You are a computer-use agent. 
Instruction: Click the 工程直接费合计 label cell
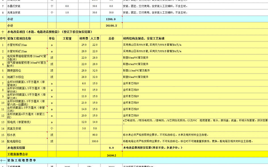(x=27, y=154)
